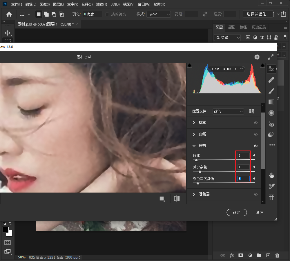The height and width of the screenshot is (261, 290).
Task: Expand the 曲线 section
Action: [x=194, y=134]
